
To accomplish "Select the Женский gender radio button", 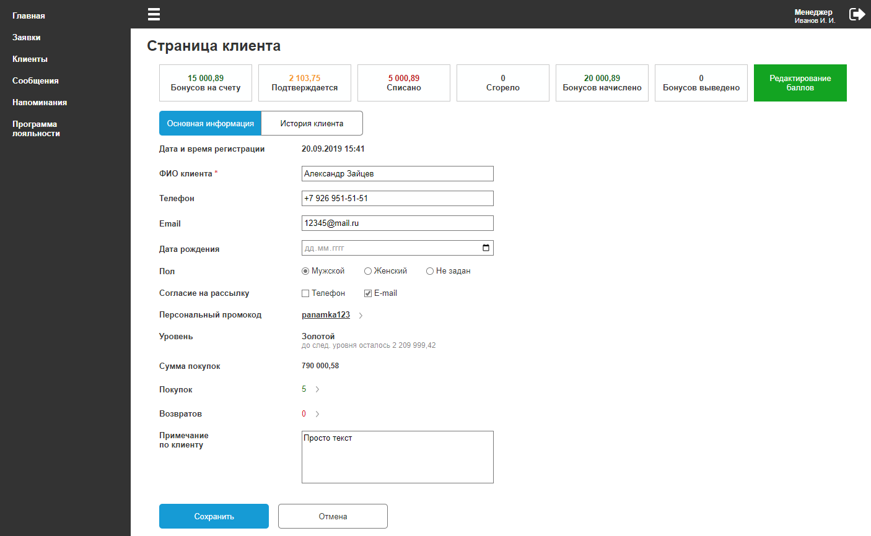I will [368, 271].
